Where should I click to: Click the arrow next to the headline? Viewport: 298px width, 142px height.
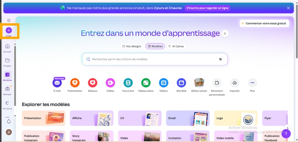coord(225,33)
